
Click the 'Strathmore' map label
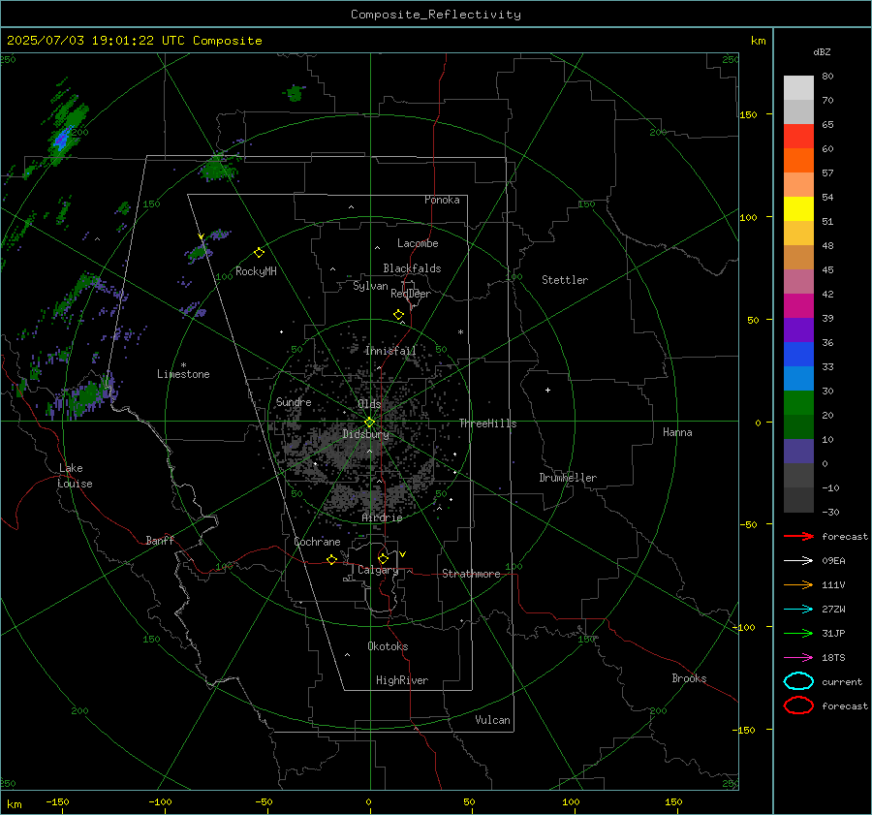click(x=471, y=574)
